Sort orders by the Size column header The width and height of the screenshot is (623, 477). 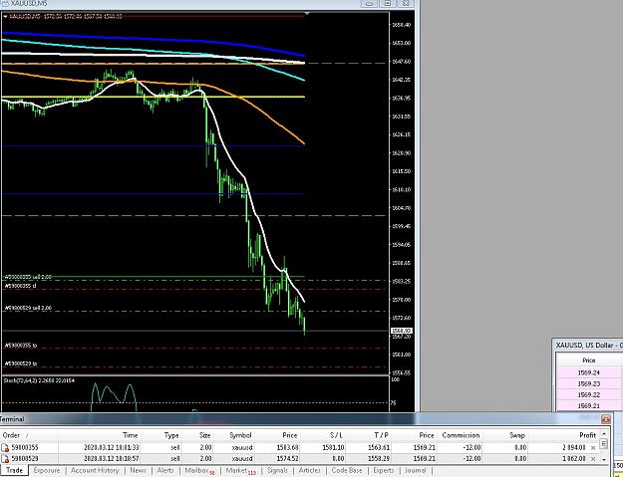[x=204, y=435]
